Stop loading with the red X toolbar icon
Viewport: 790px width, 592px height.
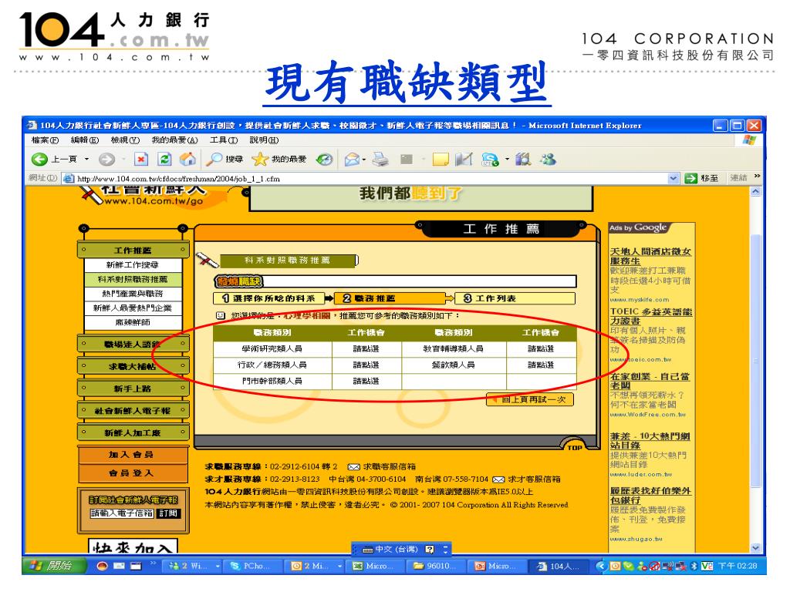click(141, 160)
